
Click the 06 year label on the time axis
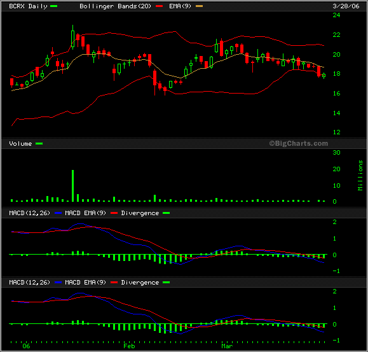[26, 346]
